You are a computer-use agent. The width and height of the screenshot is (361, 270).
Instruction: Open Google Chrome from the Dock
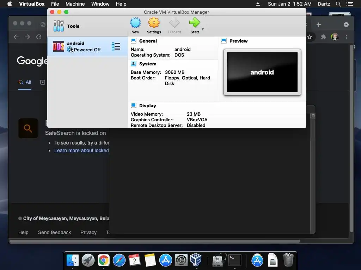(x=104, y=260)
